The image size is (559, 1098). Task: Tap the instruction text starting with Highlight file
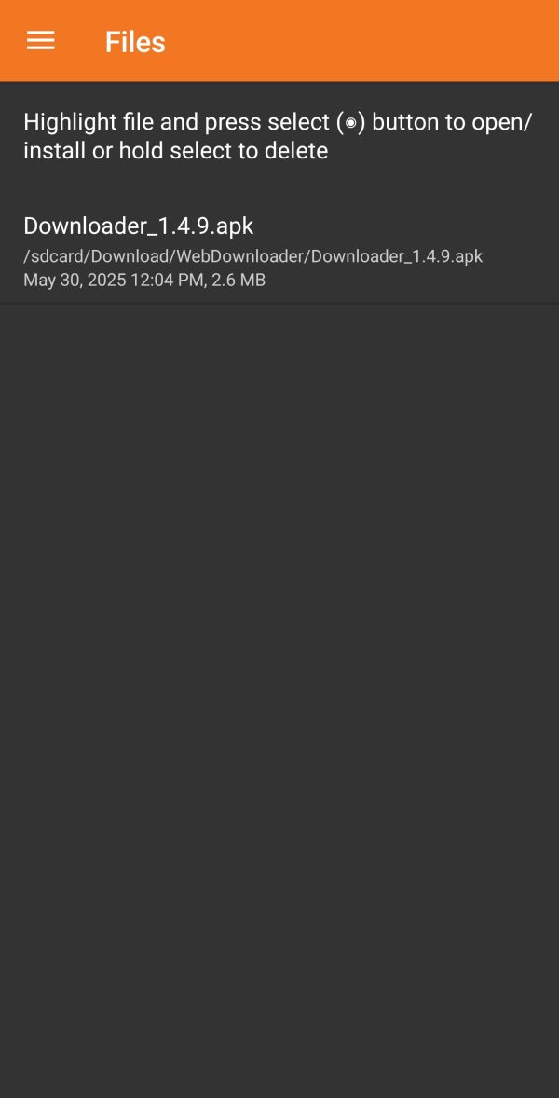point(279,136)
